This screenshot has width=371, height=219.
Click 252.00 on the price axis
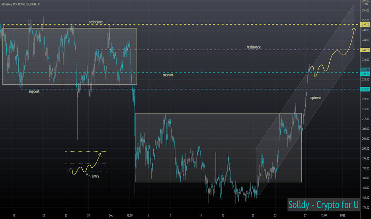tap(365, 20)
